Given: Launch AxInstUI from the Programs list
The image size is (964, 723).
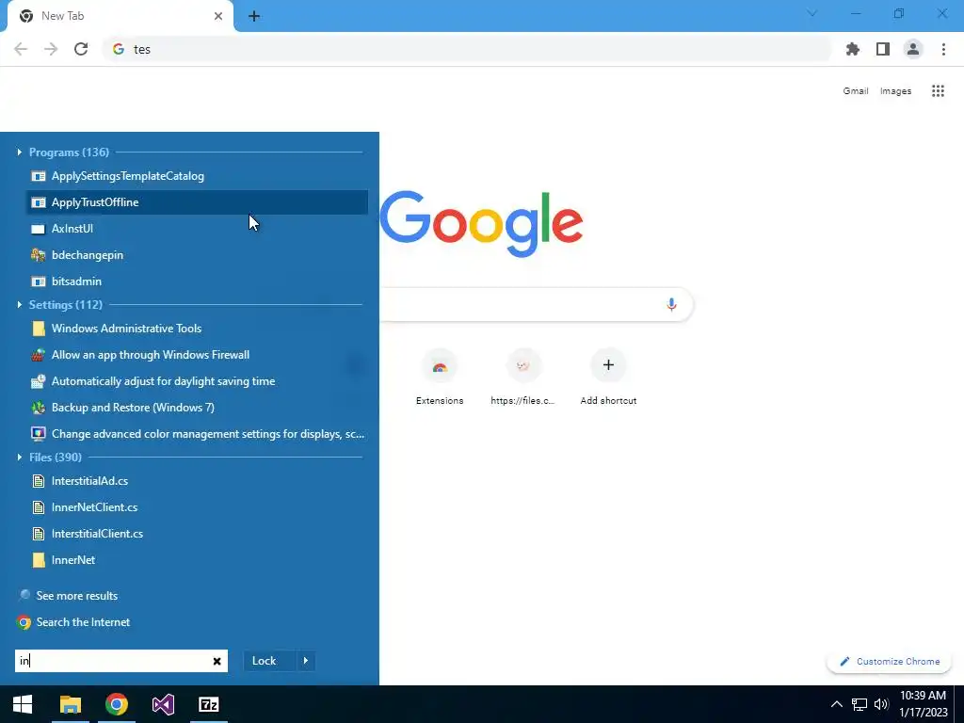Looking at the screenshot, I should tap(197, 229).
